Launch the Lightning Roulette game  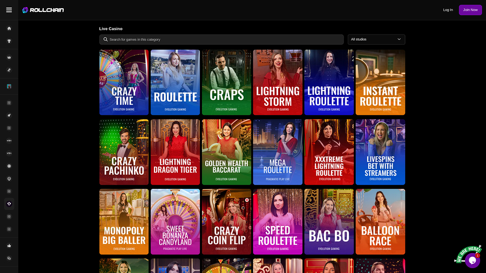click(x=329, y=82)
